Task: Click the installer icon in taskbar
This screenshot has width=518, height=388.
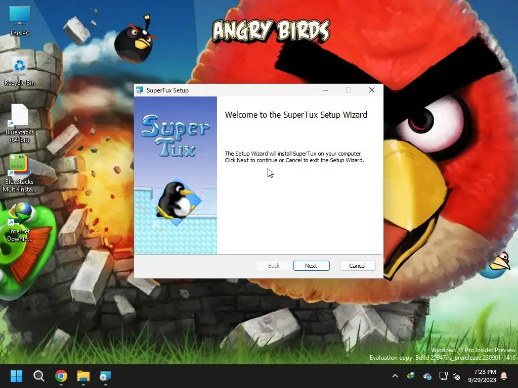Action: click(105, 376)
